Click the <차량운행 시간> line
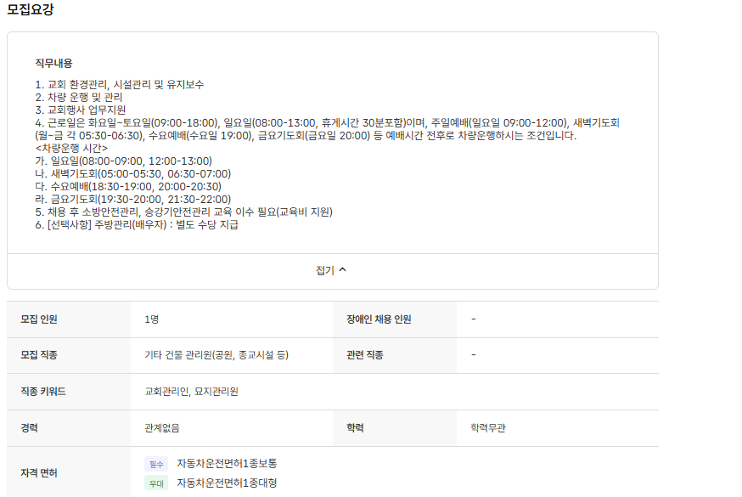The height and width of the screenshot is (497, 742). click(71, 149)
